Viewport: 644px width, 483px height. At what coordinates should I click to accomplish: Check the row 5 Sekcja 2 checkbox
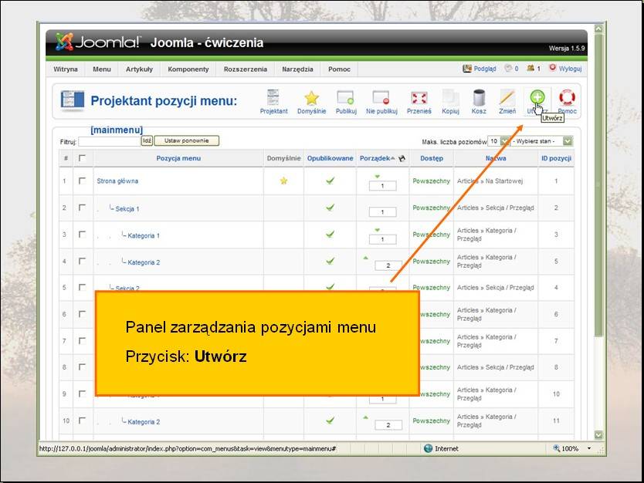click(82, 287)
